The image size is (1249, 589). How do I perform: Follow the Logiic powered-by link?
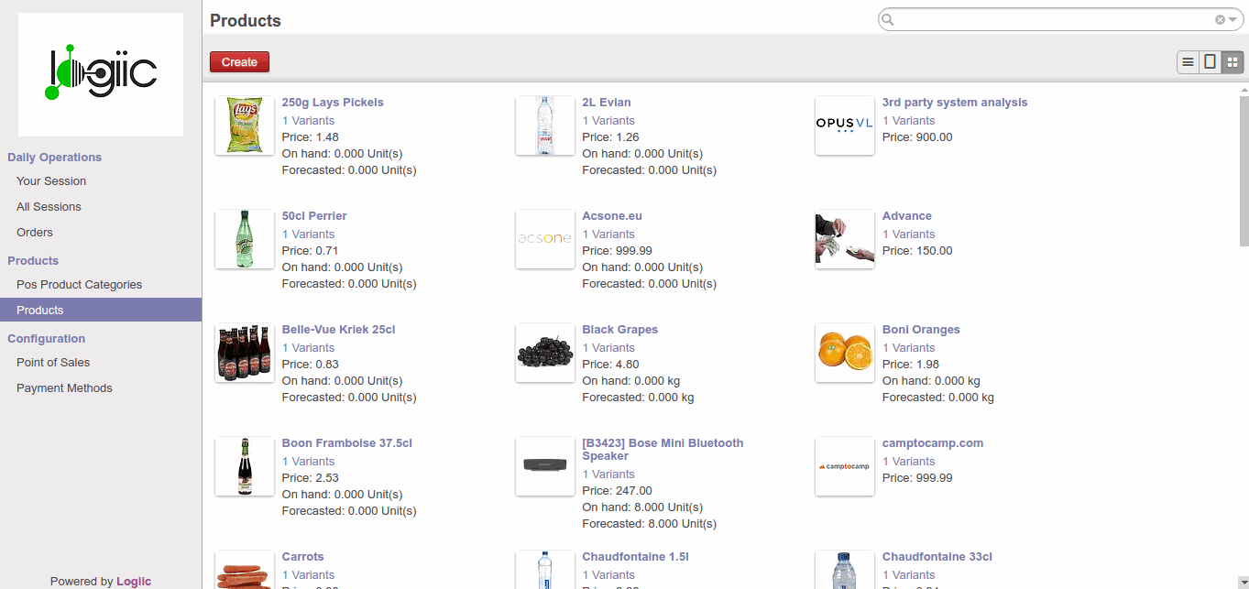[134, 581]
